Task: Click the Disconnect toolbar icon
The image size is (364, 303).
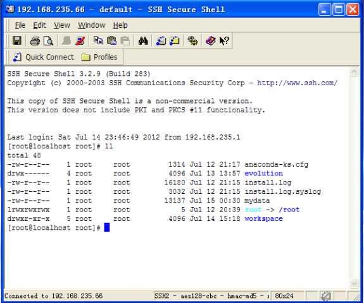Action: point(80,41)
